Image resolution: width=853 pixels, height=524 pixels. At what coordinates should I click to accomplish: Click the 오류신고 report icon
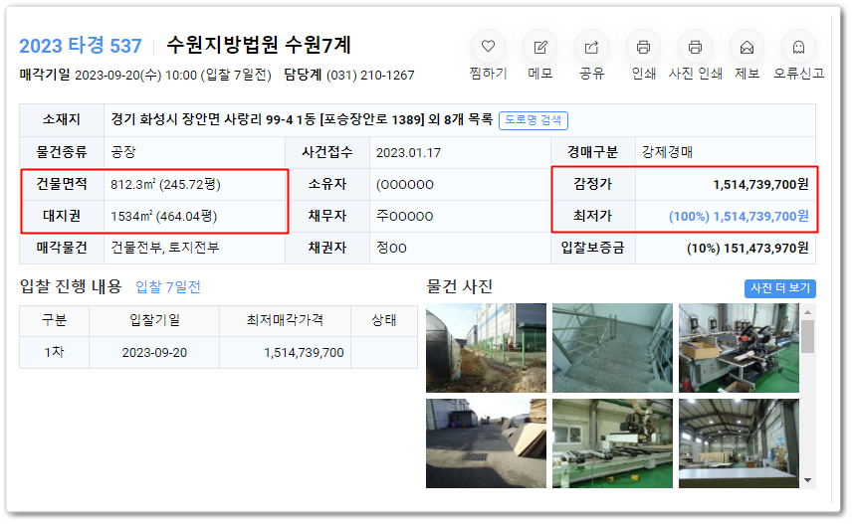(x=798, y=47)
